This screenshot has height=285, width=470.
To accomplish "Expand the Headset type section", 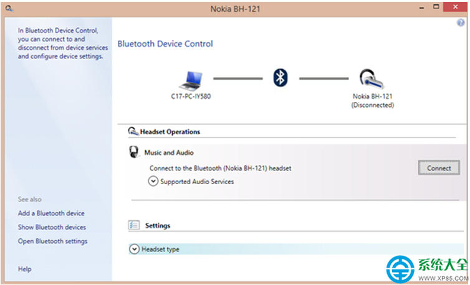I will click(x=134, y=249).
